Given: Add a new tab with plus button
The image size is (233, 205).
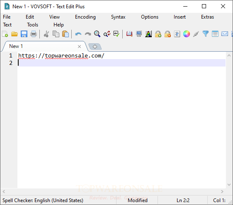Looking at the screenshot, I should pyautogui.click(x=95, y=47).
